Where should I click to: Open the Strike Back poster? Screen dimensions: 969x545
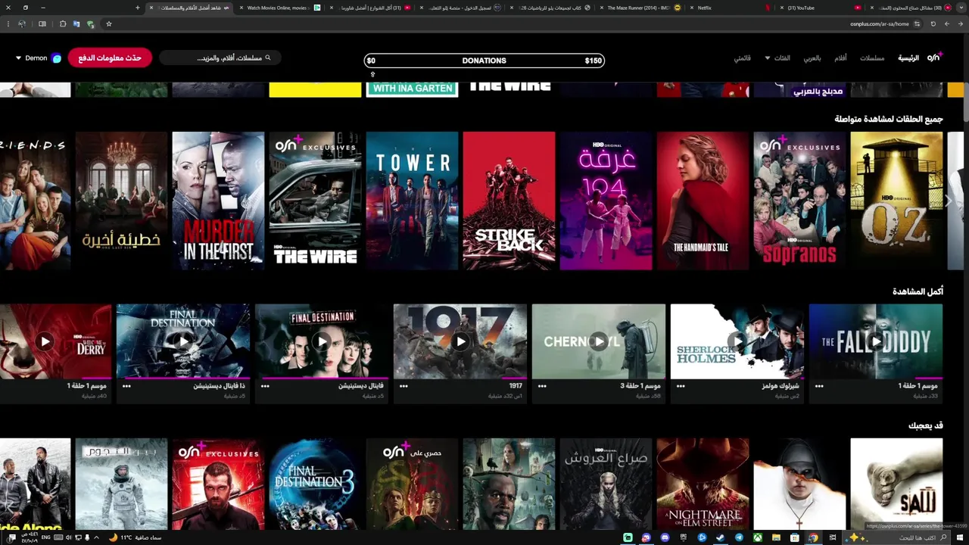tap(509, 201)
